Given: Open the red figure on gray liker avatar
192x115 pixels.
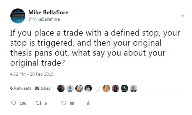Looking at the screenshot, I should (115, 88).
